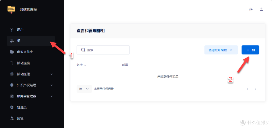Viewport: 272px width, 128px height.
Task: Click the 未找到任何记录 message
Action: pos(168,77)
